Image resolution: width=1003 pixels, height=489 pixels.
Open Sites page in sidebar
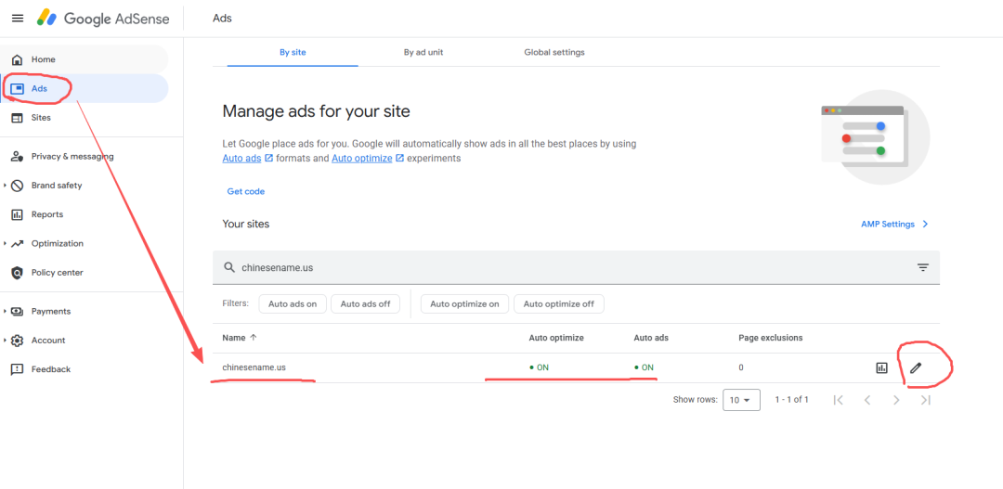tap(41, 118)
